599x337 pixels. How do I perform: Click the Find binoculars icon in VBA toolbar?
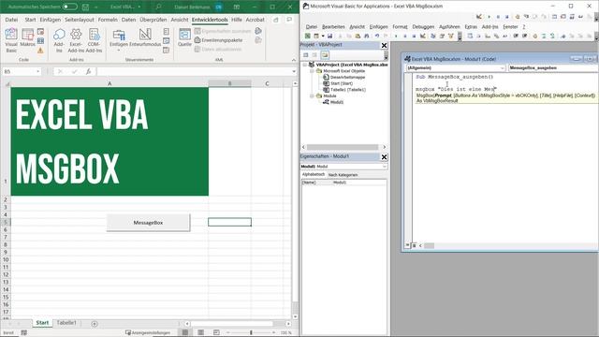click(x=366, y=36)
